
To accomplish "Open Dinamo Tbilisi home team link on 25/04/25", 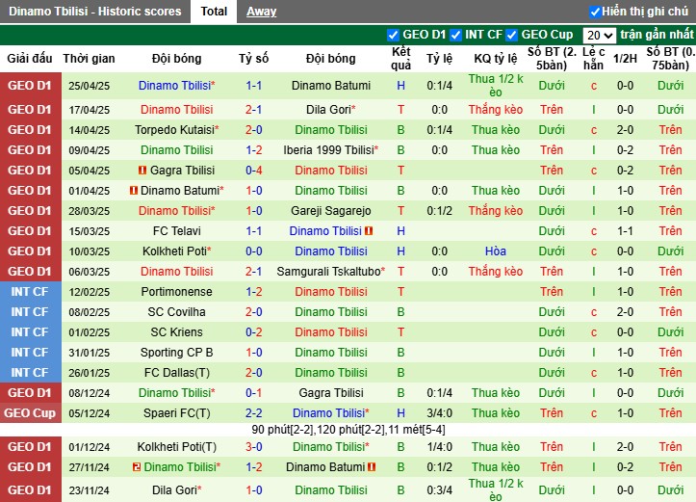I will pyautogui.click(x=177, y=86).
